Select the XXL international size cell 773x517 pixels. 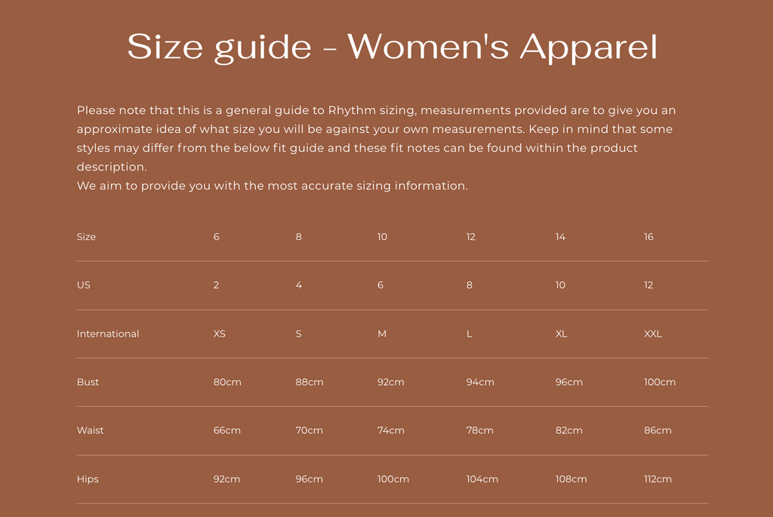(x=653, y=334)
